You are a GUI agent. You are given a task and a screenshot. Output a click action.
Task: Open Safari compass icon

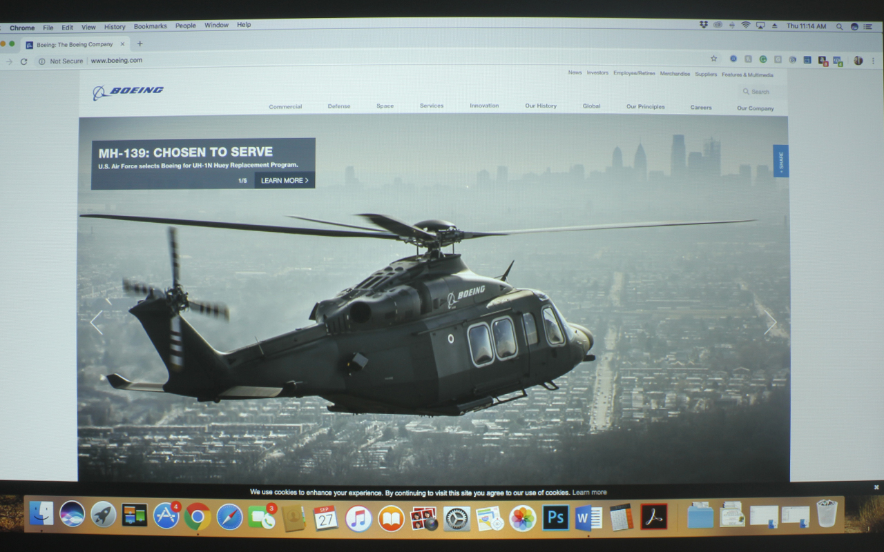point(229,517)
